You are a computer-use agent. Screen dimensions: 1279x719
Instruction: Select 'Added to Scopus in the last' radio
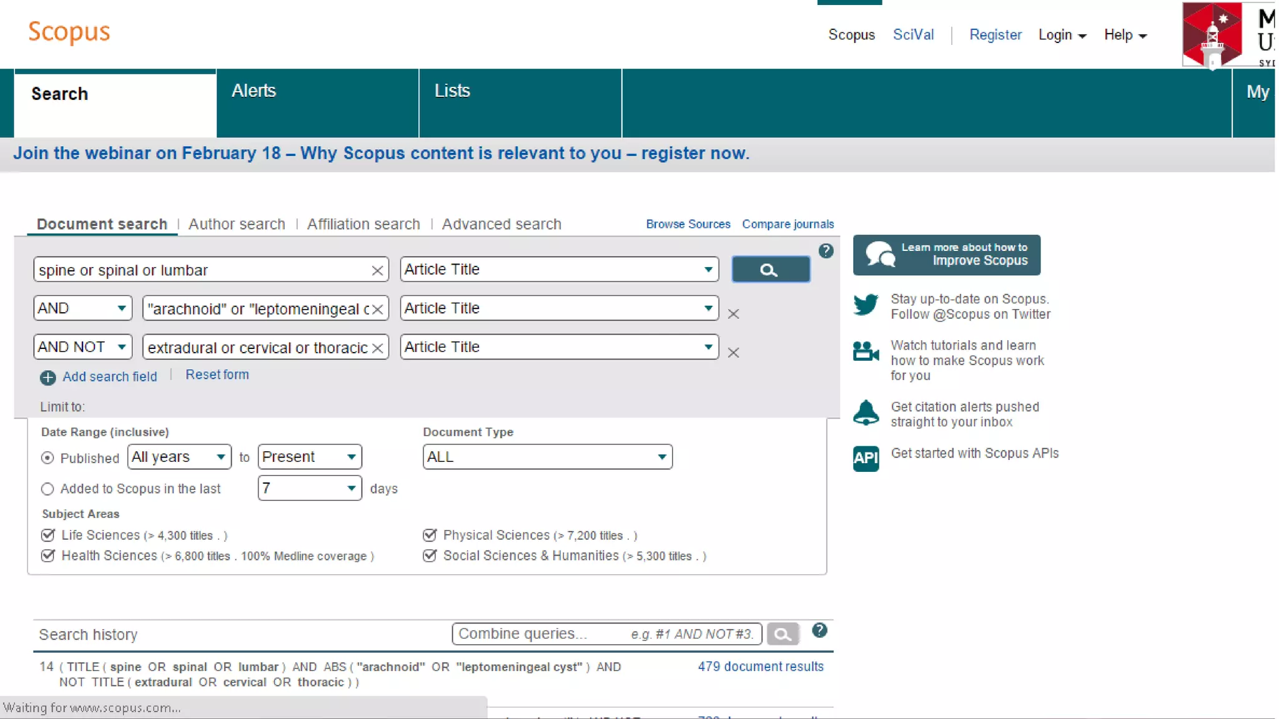tap(47, 489)
